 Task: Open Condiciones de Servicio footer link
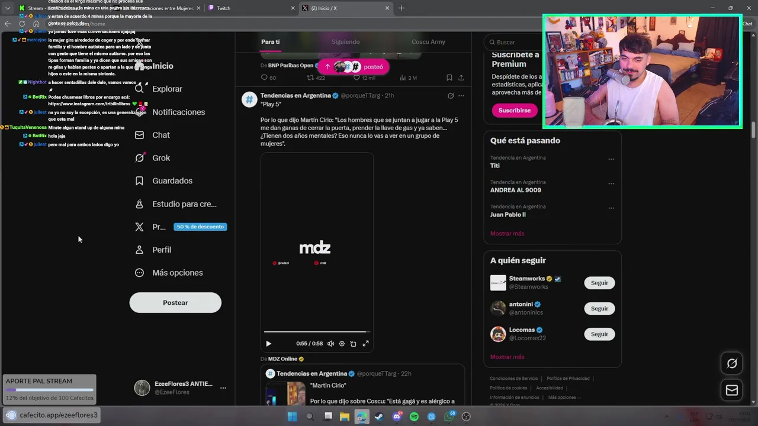[x=513, y=379]
